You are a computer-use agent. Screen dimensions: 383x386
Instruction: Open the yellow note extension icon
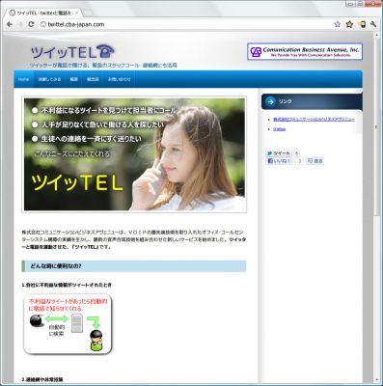(x=363, y=24)
